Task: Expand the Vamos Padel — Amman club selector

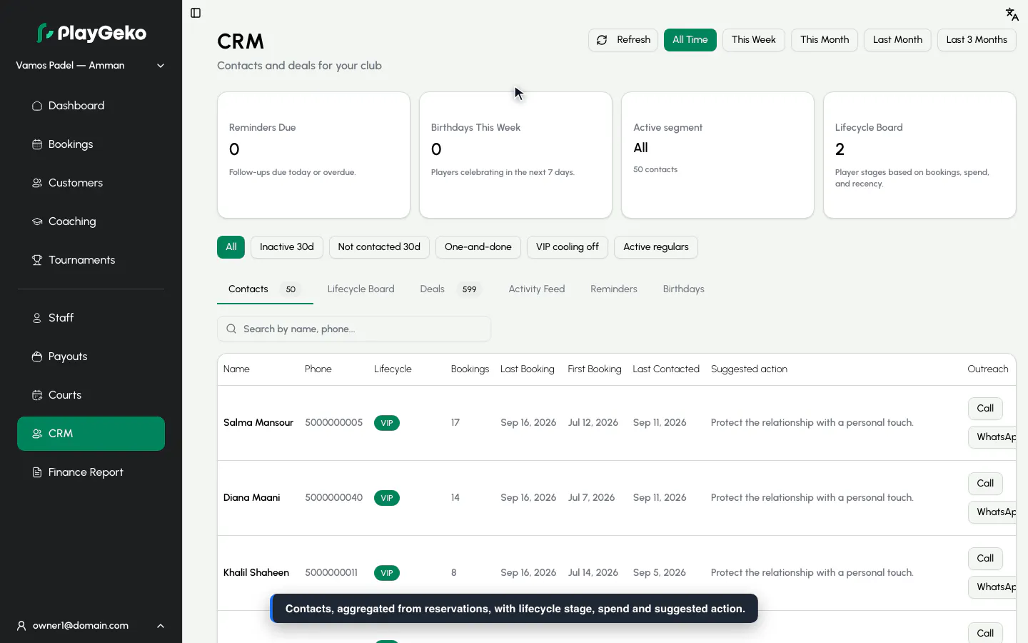Action: point(91,66)
